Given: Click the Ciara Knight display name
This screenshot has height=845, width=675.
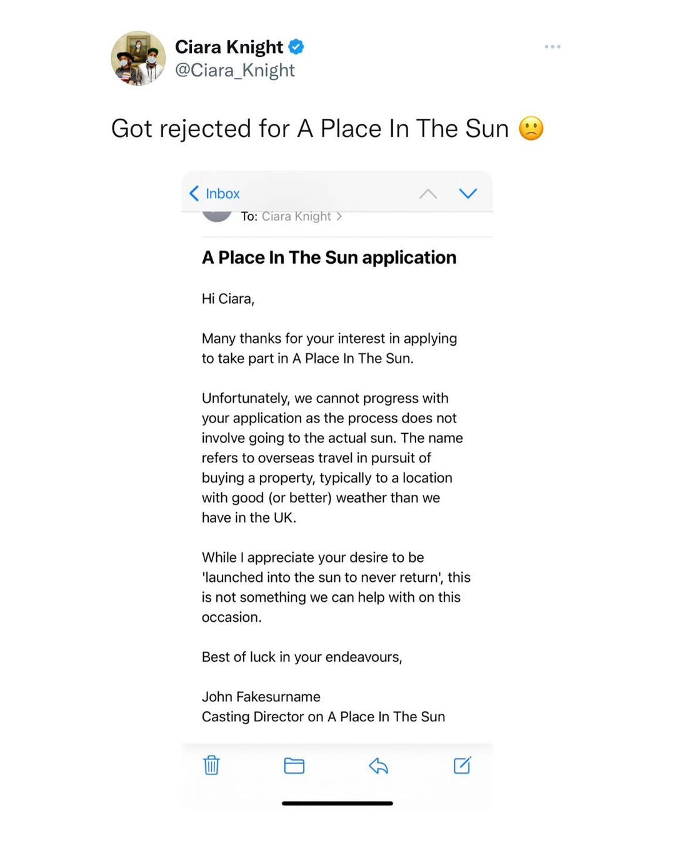Looking at the screenshot, I should (229, 47).
